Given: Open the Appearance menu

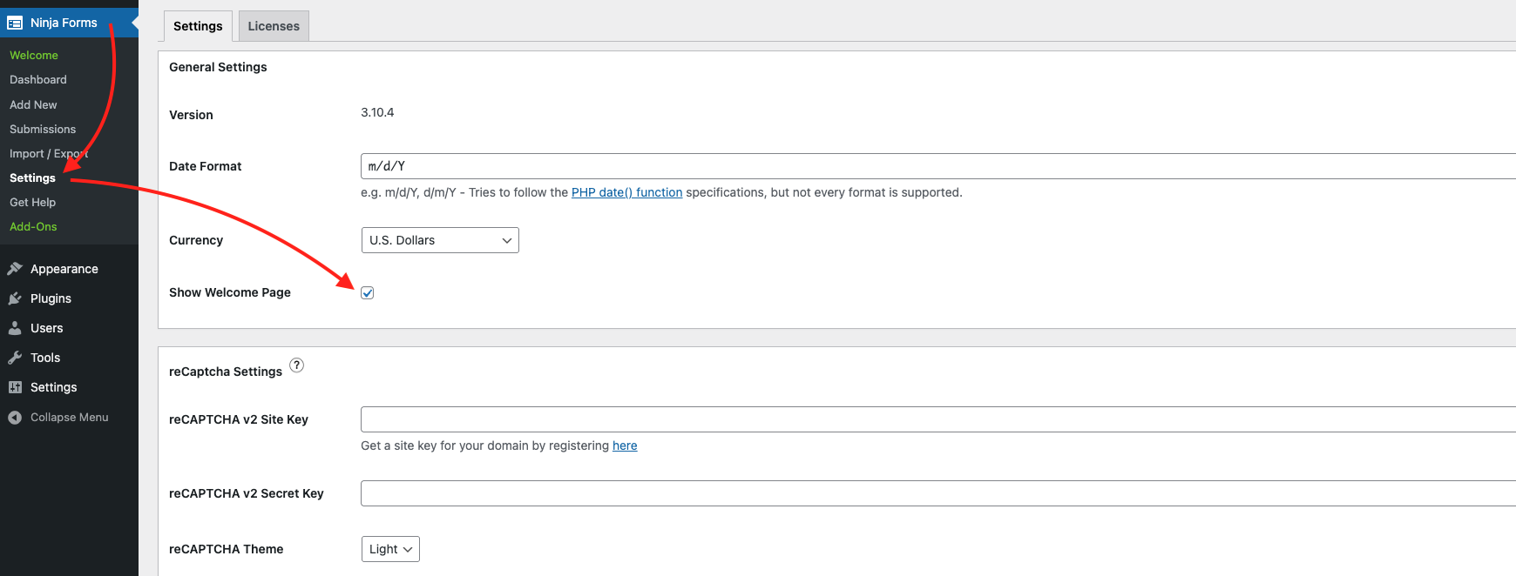Looking at the screenshot, I should [x=64, y=269].
